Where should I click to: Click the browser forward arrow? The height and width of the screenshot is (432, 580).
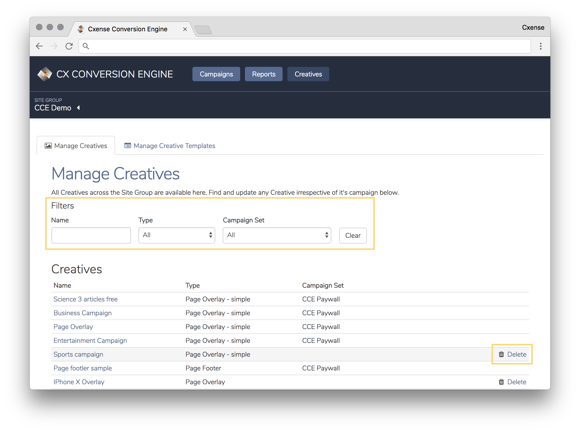(x=54, y=46)
